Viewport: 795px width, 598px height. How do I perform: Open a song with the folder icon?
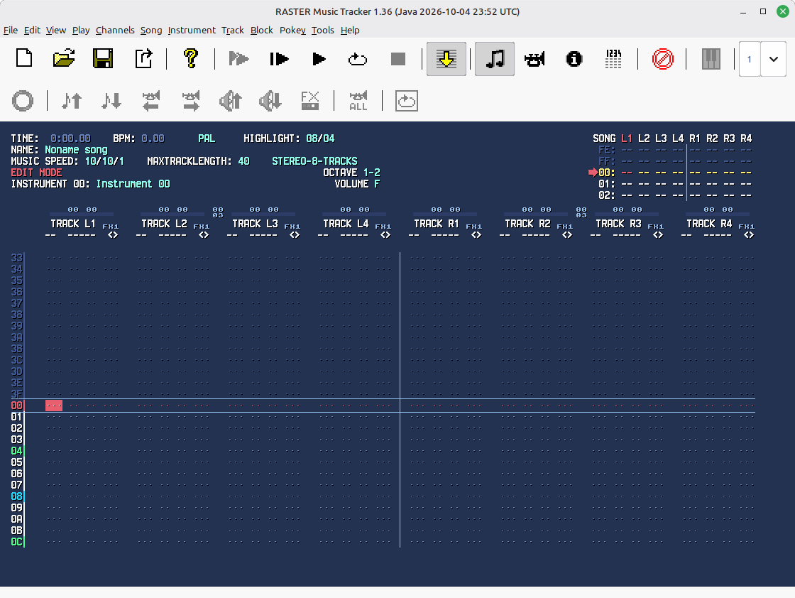(x=64, y=59)
